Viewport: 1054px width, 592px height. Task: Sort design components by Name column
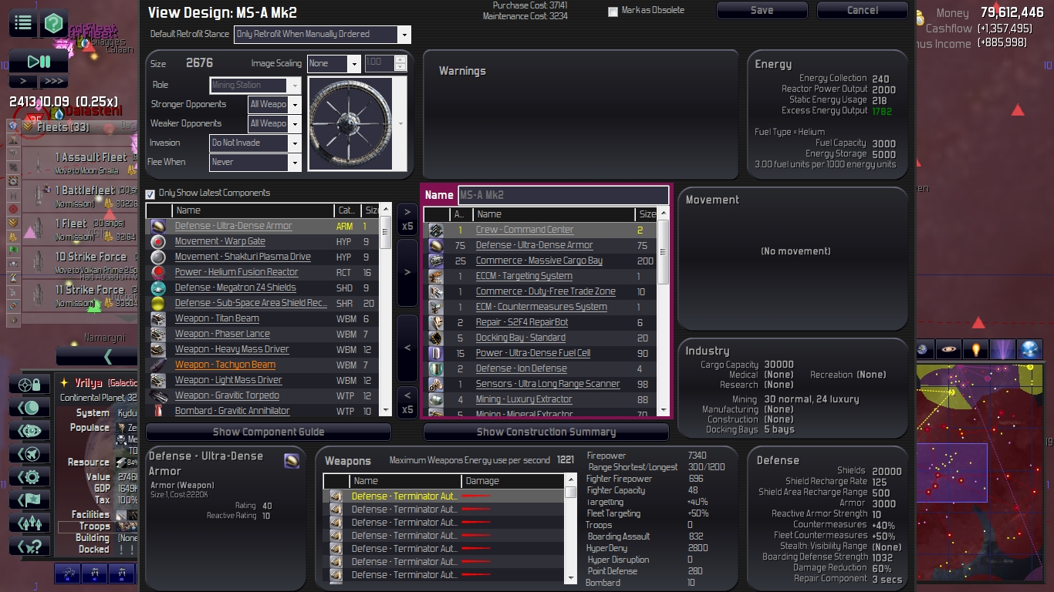(553, 214)
